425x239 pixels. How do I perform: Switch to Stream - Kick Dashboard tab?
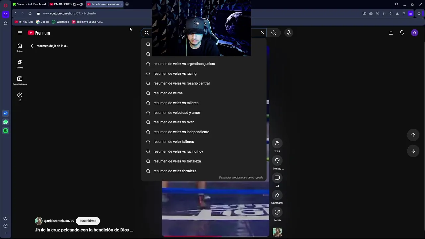coord(29,4)
